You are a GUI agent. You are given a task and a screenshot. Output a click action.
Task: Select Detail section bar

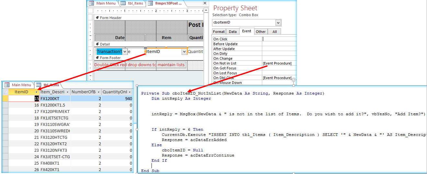pyautogui.click(x=149, y=44)
